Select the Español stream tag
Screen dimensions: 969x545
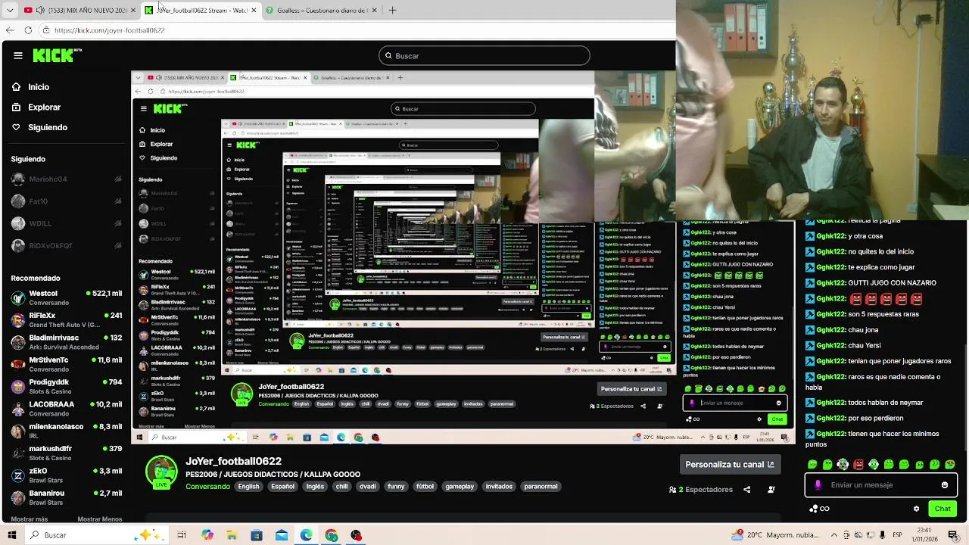[282, 487]
